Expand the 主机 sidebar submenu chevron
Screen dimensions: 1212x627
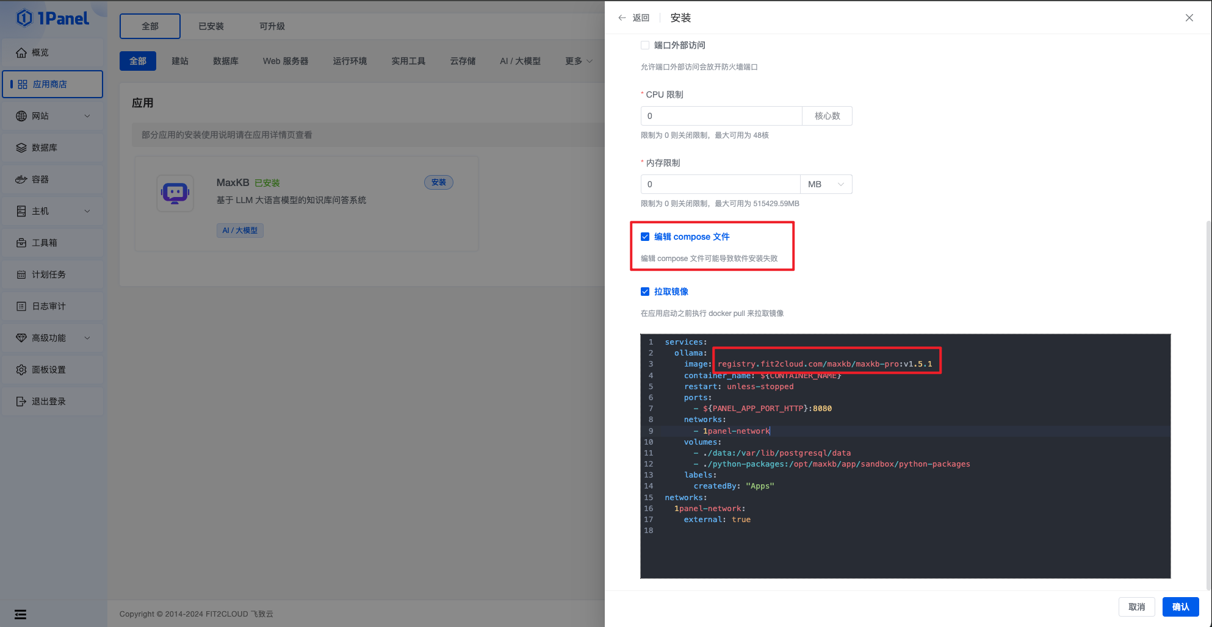[x=87, y=211]
